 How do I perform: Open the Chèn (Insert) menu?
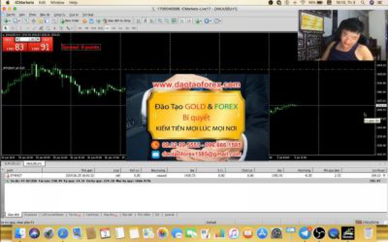[32, 15]
